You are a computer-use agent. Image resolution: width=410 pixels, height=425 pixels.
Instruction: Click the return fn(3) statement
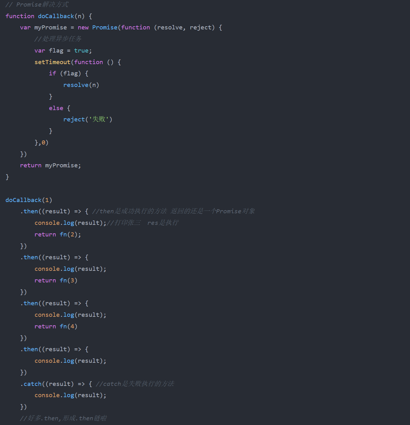(56, 280)
